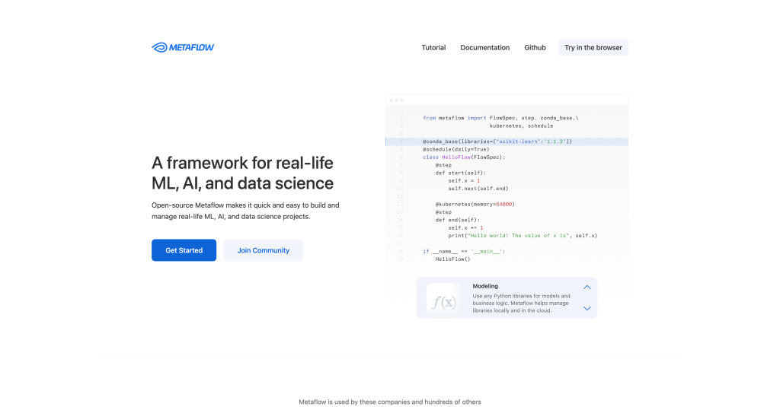Go to previous feature with the up chevron
780x407 pixels.
pos(587,288)
